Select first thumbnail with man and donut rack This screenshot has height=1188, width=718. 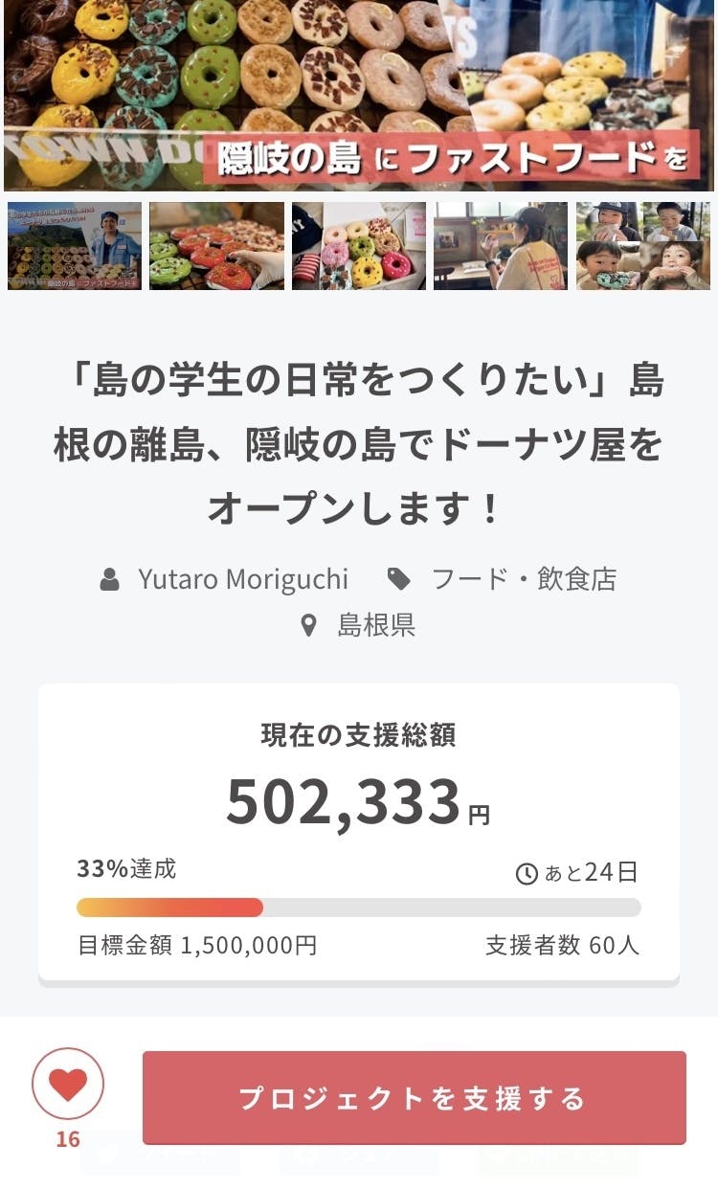[75, 246]
